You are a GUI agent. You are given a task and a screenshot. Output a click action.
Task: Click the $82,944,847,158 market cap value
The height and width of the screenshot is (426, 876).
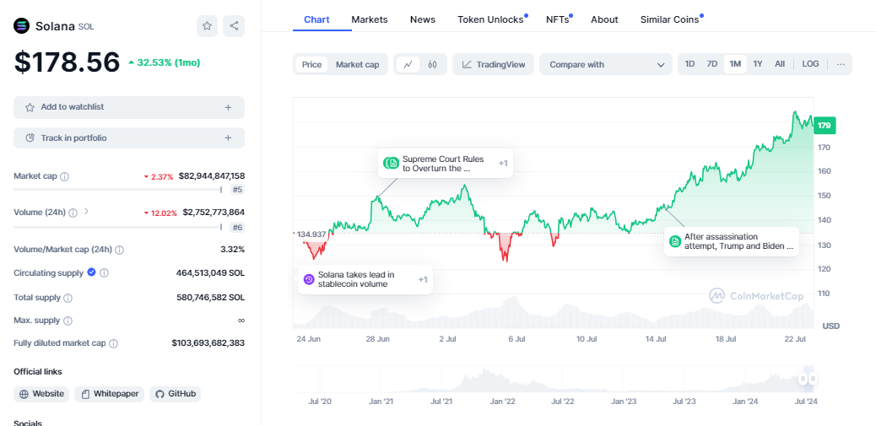(x=212, y=176)
